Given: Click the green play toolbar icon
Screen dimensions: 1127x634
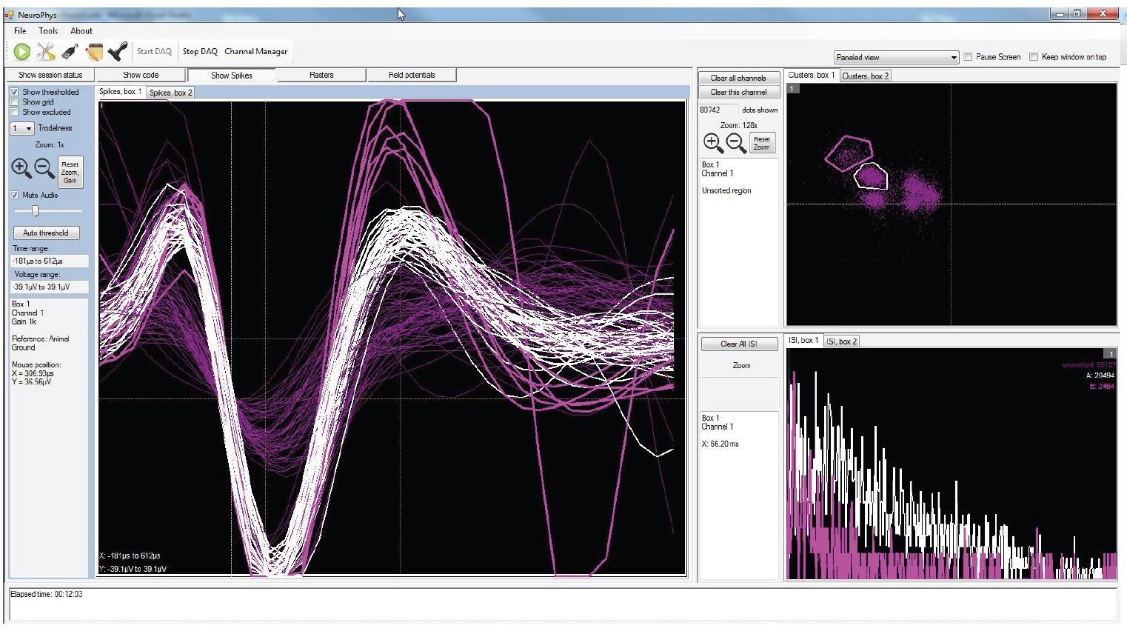Looking at the screenshot, I should pos(21,51).
